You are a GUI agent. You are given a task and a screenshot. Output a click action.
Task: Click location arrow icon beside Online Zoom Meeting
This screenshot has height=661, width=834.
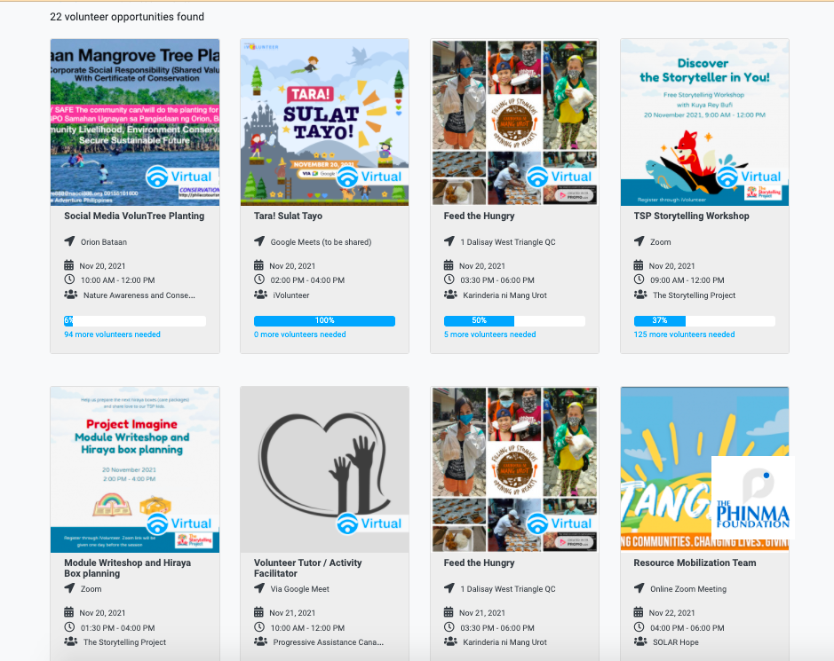(x=639, y=588)
